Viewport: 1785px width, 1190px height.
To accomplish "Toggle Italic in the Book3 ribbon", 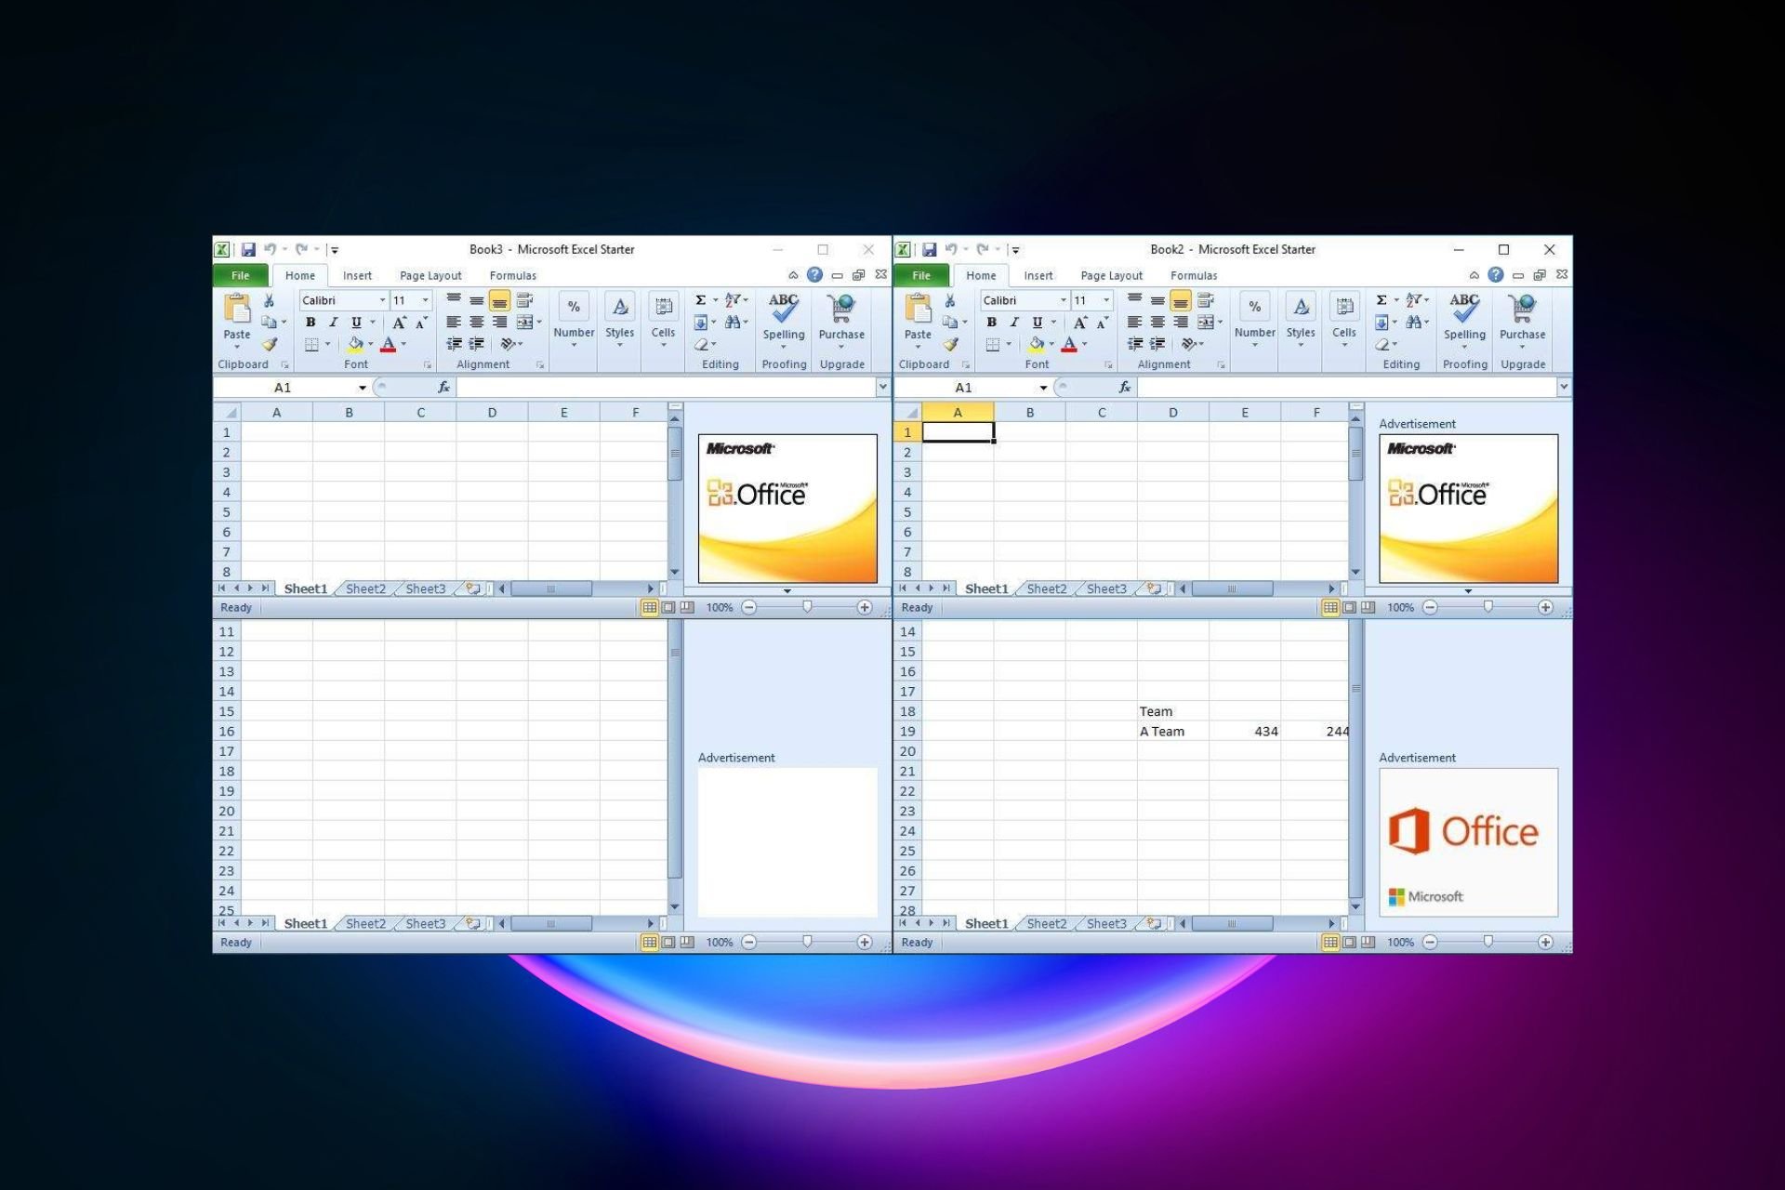I will pos(333,323).
